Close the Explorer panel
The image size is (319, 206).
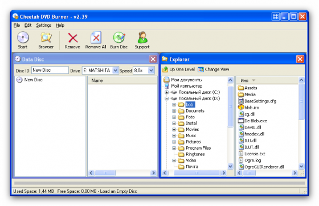click(300, 59)
